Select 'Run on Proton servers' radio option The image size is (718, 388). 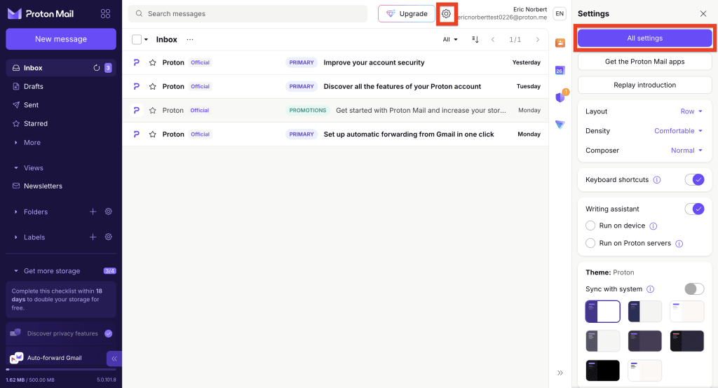pos(590,243)
